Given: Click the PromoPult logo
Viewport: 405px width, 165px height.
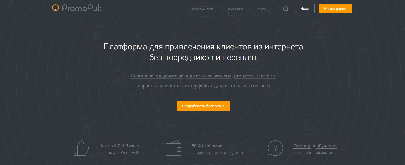Looking at the screenshot, I should [77, 8].
